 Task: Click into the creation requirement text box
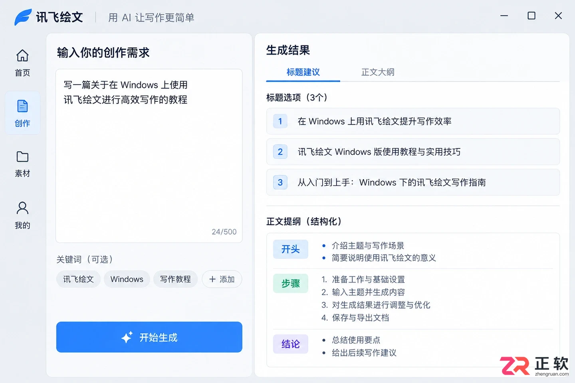coord(149,156)
